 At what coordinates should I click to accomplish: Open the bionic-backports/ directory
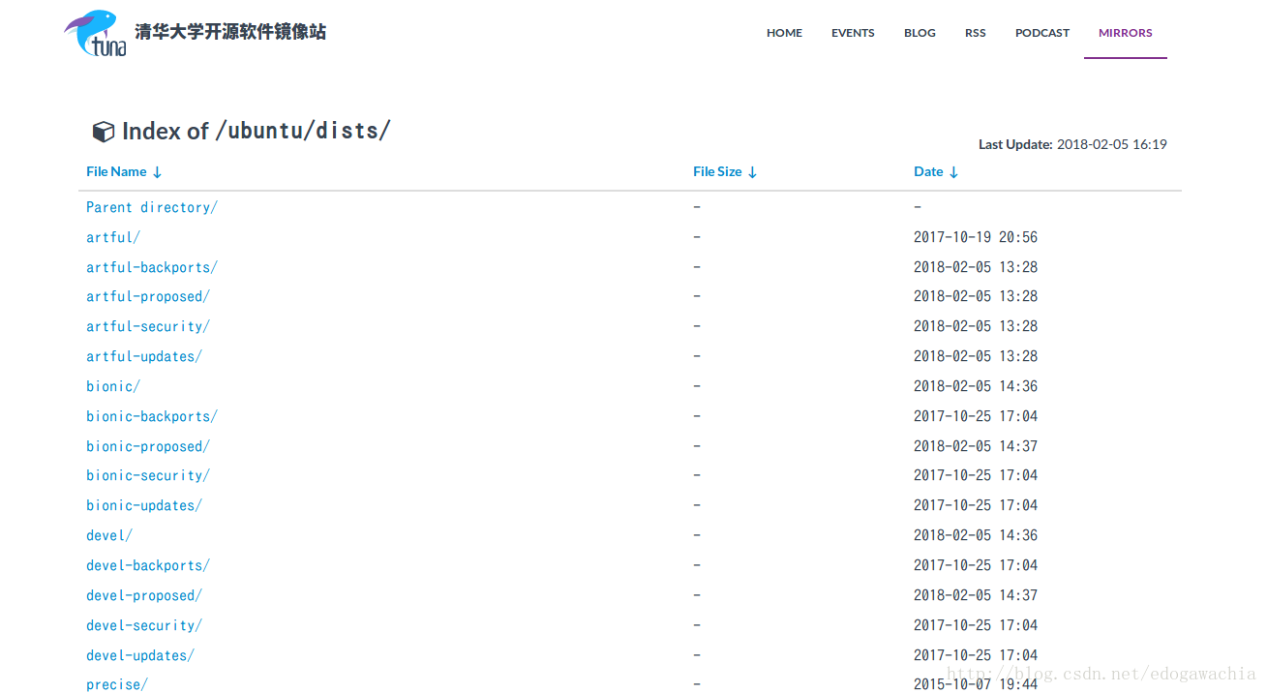click(152, 416)
